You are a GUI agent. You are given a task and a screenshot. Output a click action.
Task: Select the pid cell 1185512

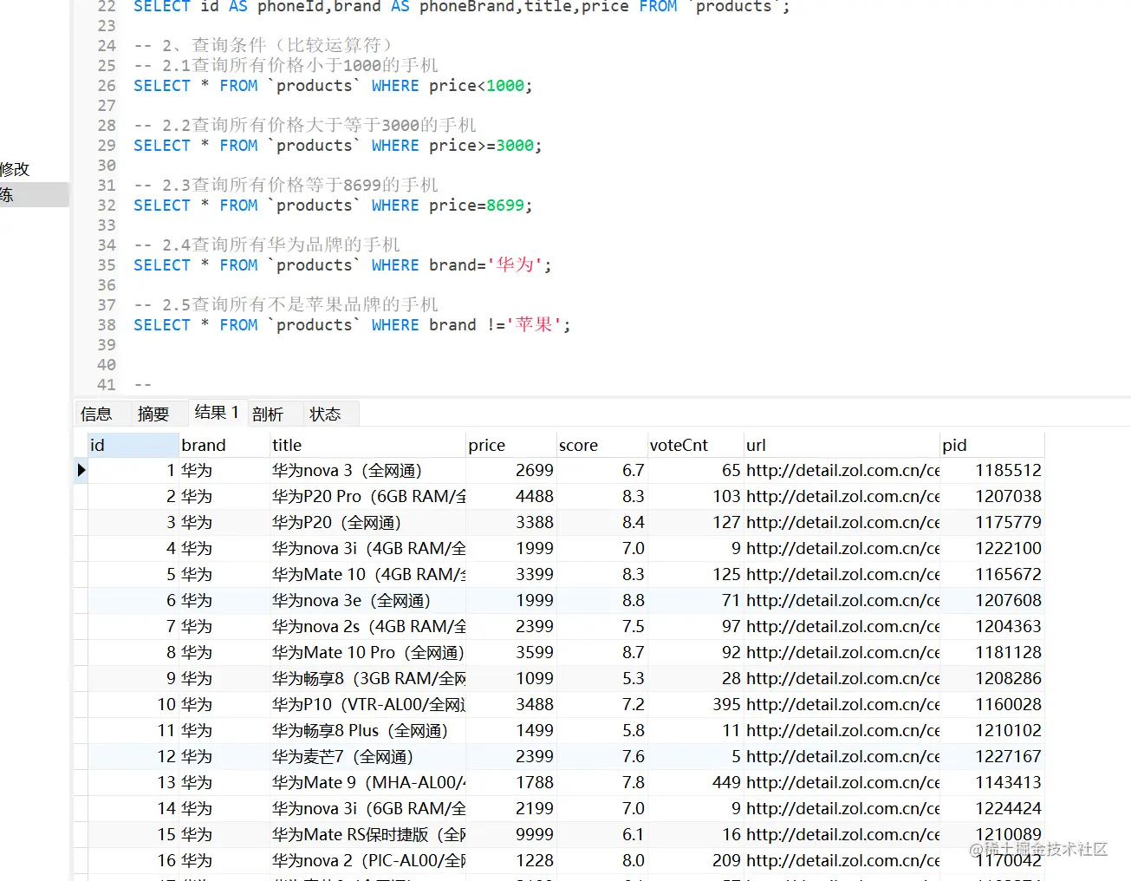point(992,470)
